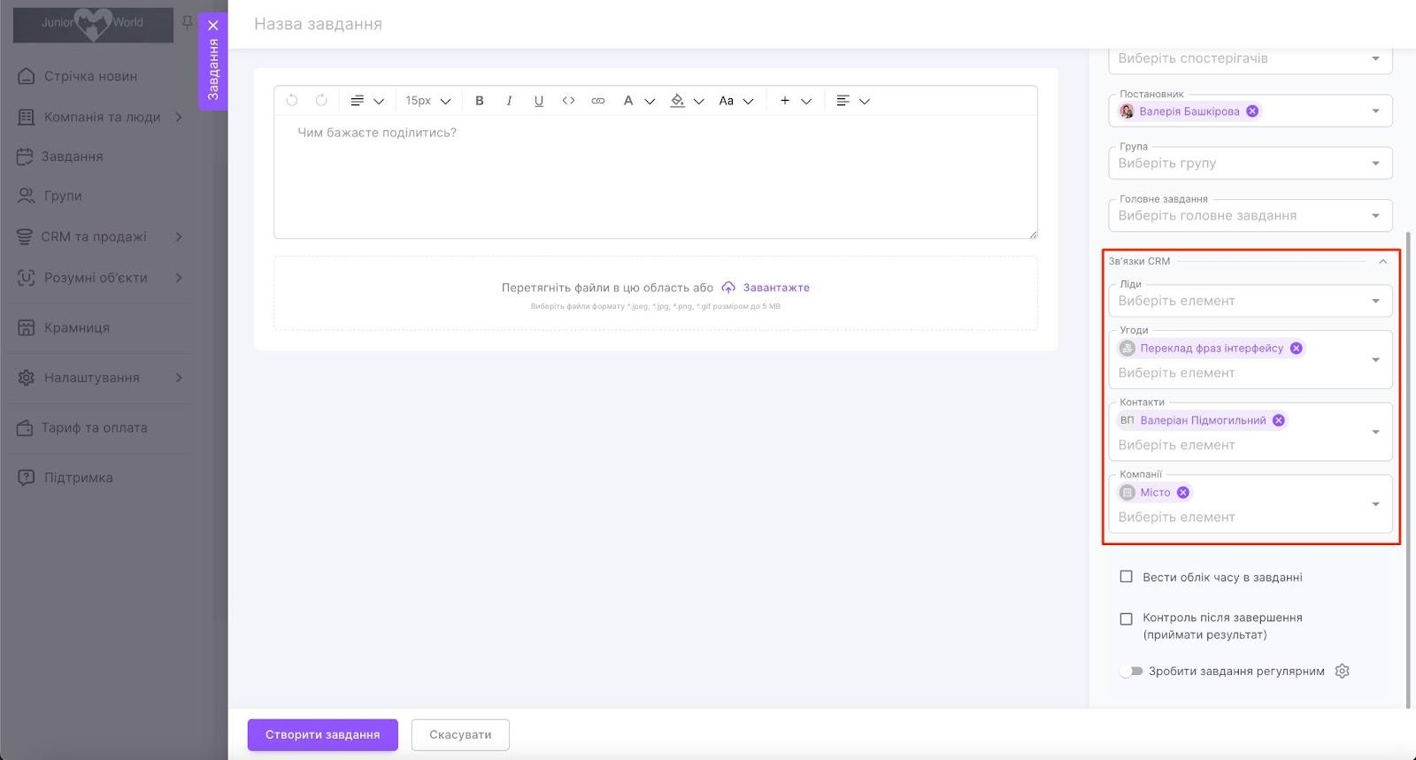Open the Компанії dropdown arrow

tap(1375, 504)
